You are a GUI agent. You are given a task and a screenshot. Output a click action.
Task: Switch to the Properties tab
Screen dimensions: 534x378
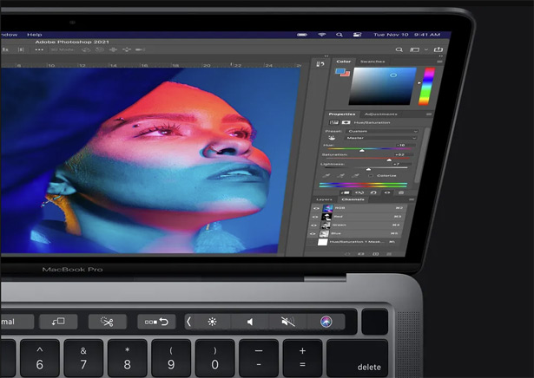(x=341, y=114)
